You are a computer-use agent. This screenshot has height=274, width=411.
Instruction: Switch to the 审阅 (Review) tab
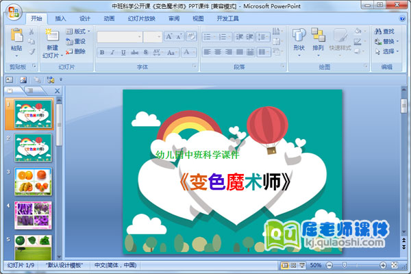174,18
